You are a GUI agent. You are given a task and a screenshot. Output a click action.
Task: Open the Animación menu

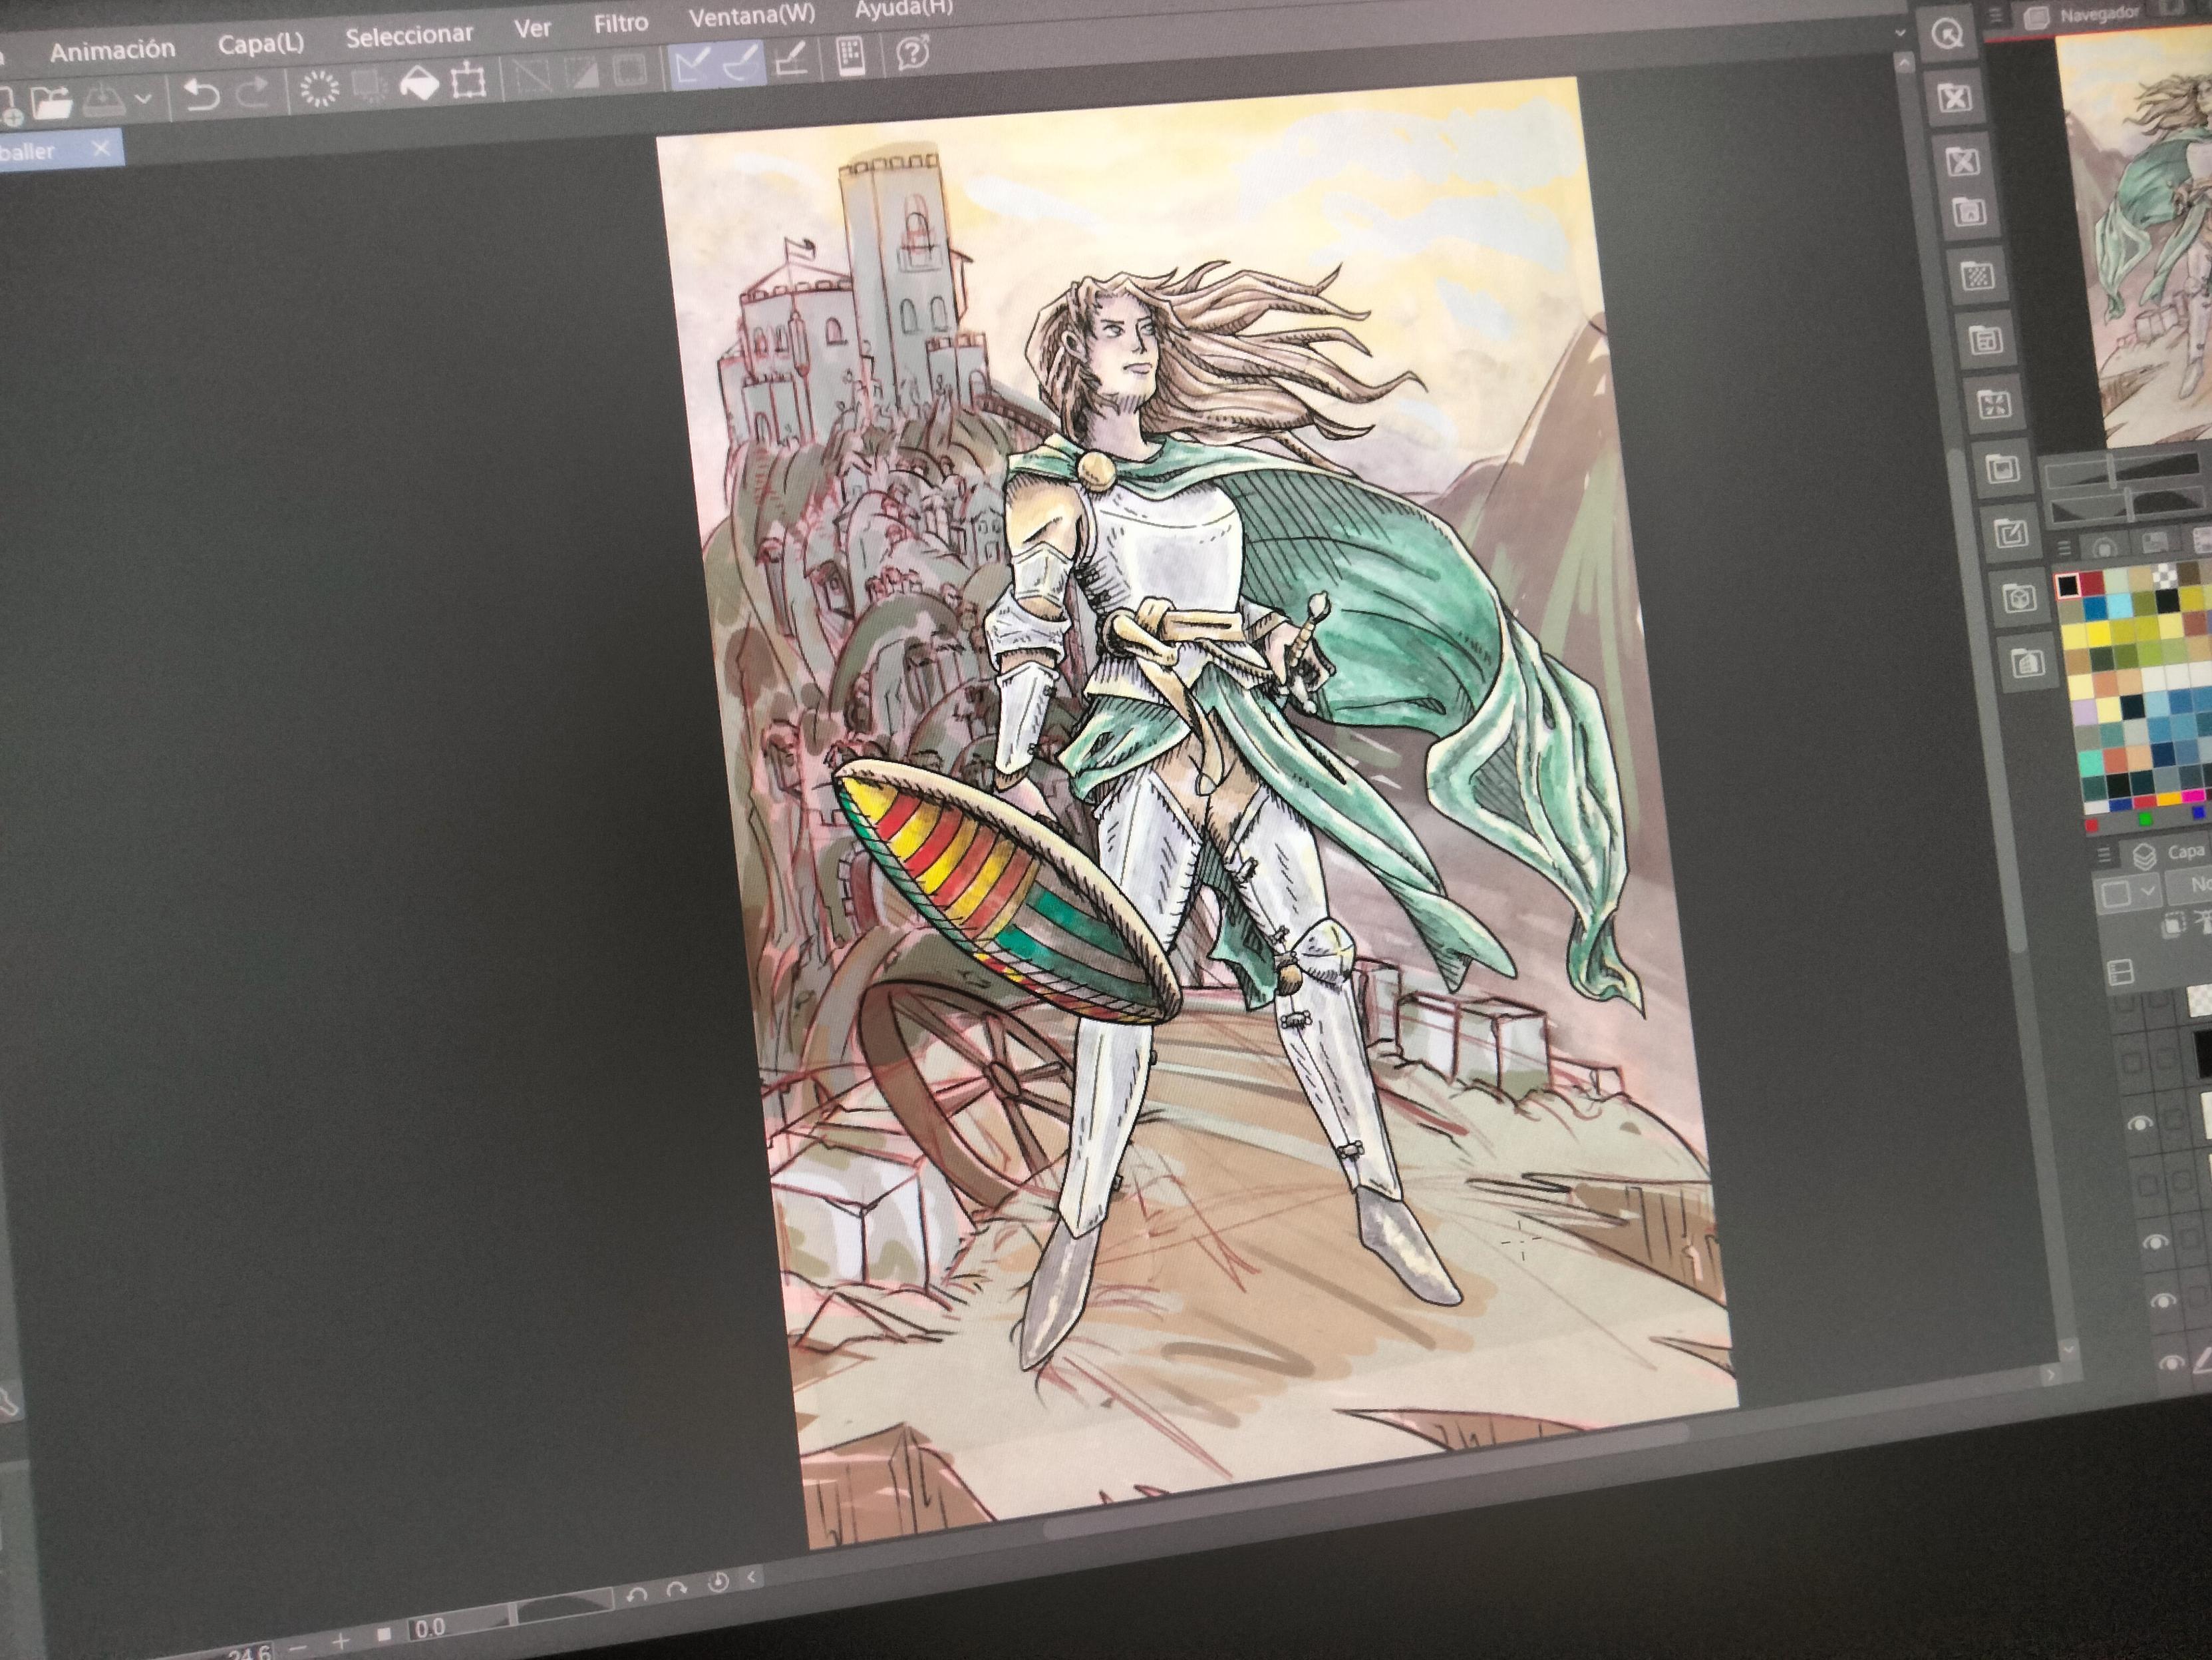click(x=112, y=50)
